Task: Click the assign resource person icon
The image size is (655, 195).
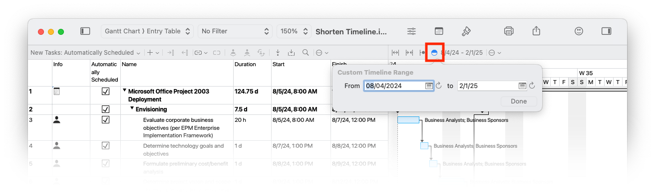Action: [233, 52]
